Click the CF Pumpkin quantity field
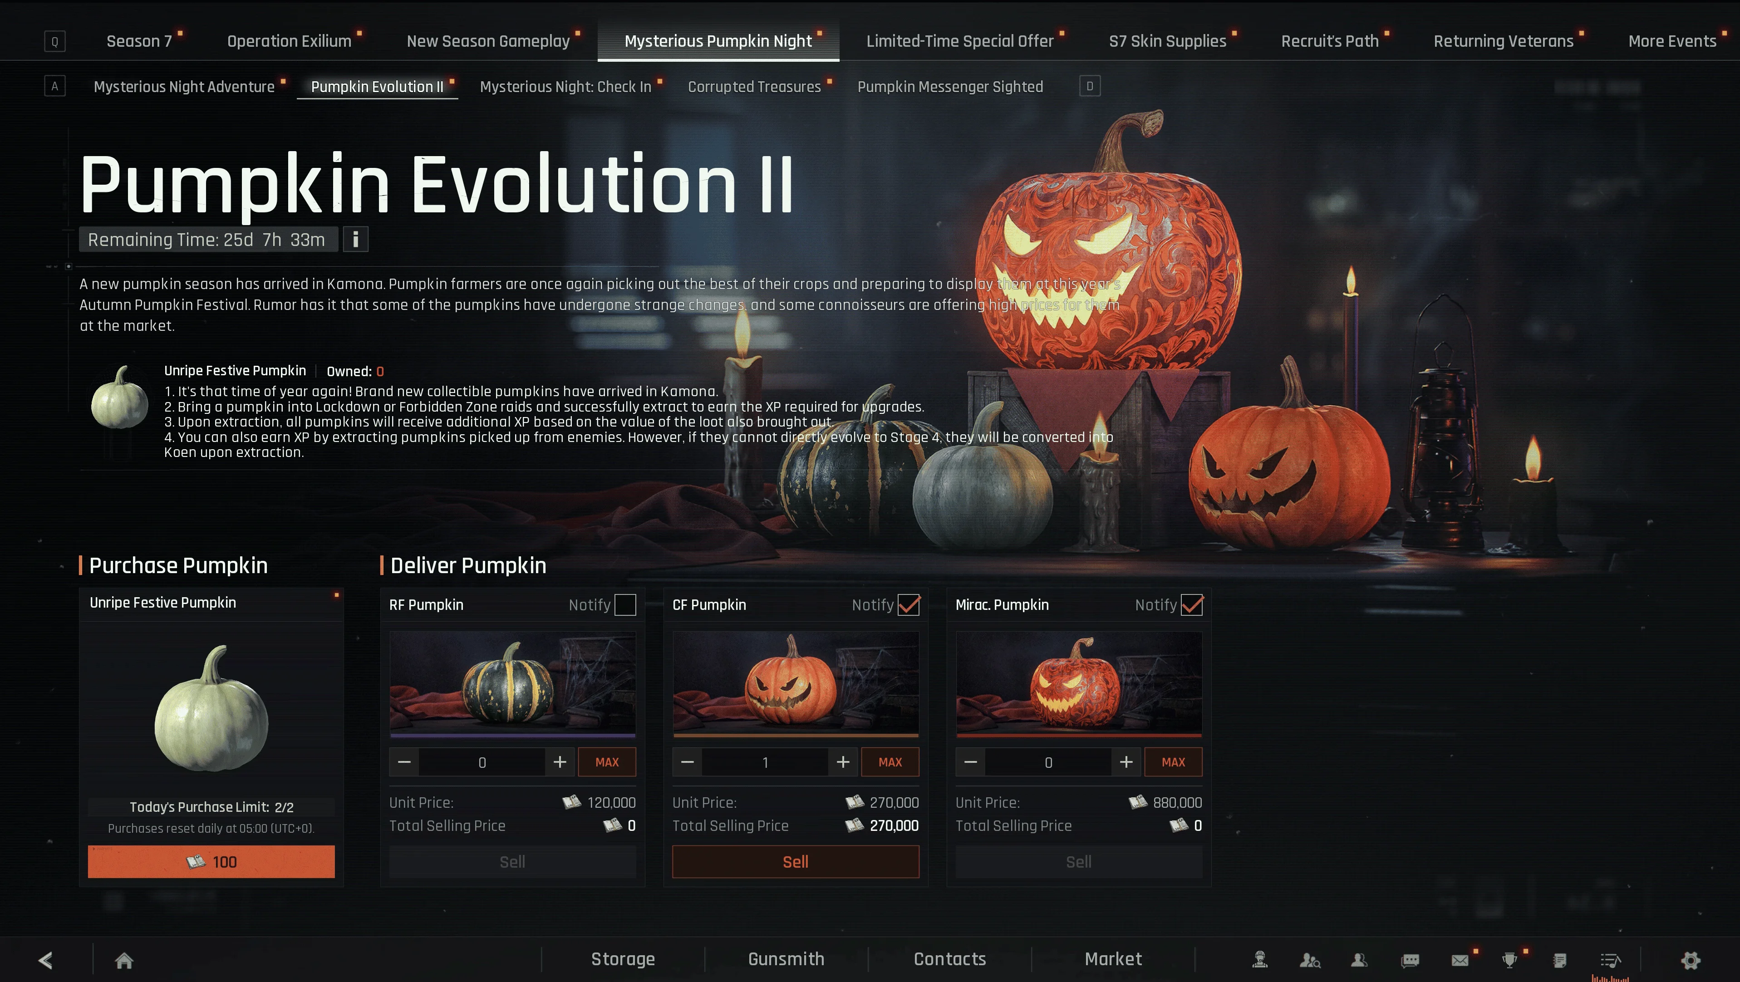1740x982 pixels. (x=765, y=762)
